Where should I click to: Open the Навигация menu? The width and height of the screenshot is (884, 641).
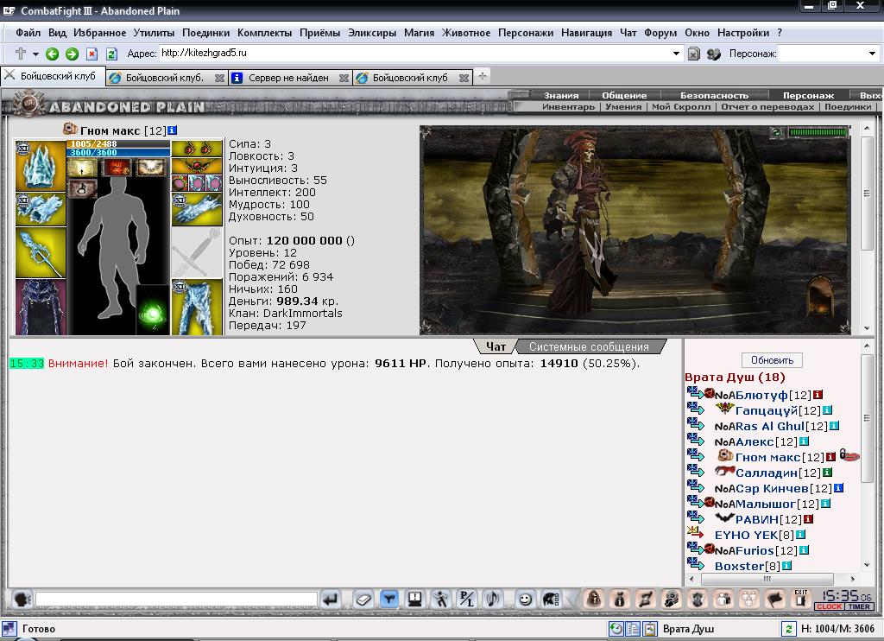tap(586, 33)
